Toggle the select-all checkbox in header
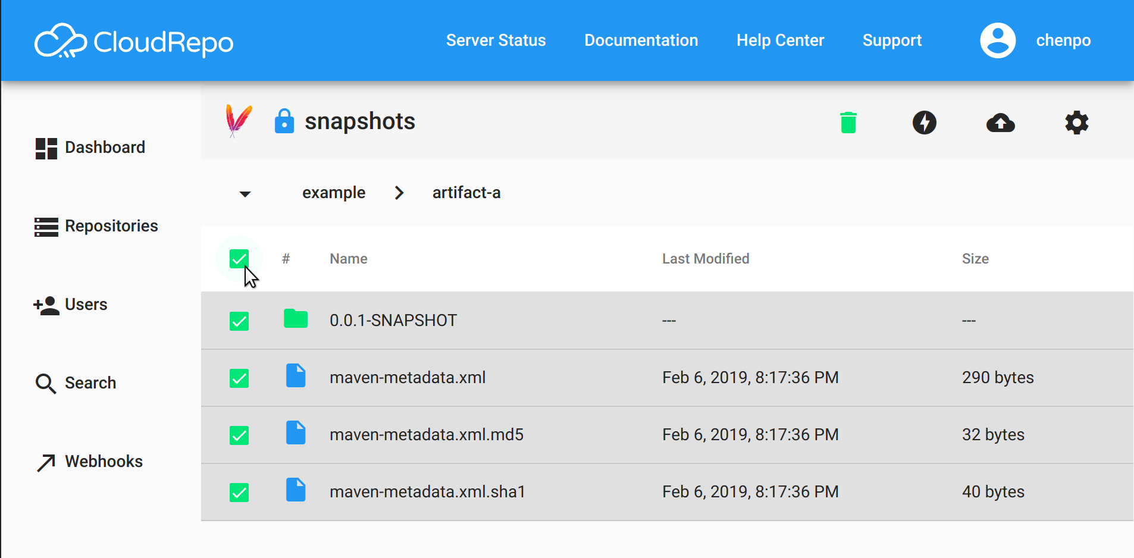The image size is (1134, 558). [x=239, y=259]
